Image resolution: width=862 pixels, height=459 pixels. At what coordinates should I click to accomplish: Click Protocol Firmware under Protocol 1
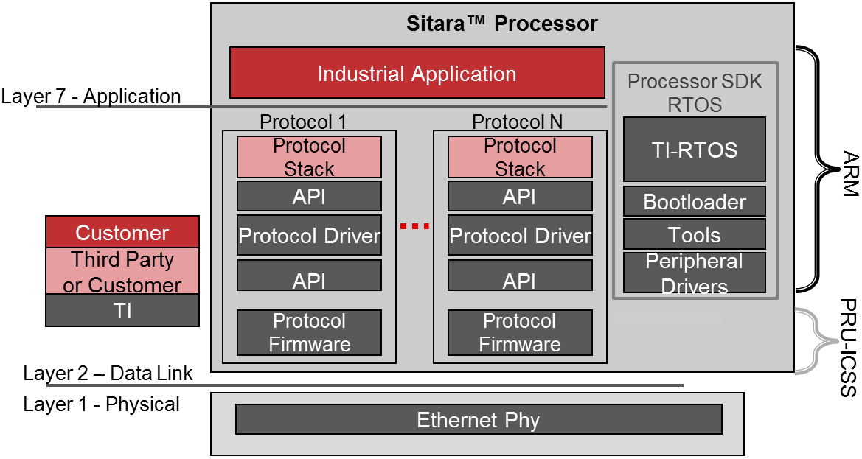coord(309,332)
